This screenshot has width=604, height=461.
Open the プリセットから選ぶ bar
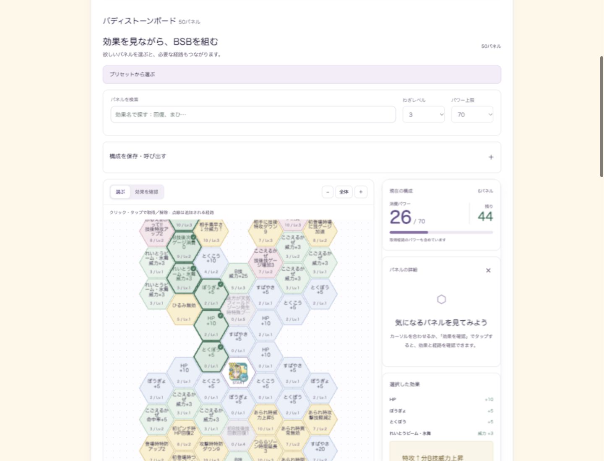click(x=302, y=75)
